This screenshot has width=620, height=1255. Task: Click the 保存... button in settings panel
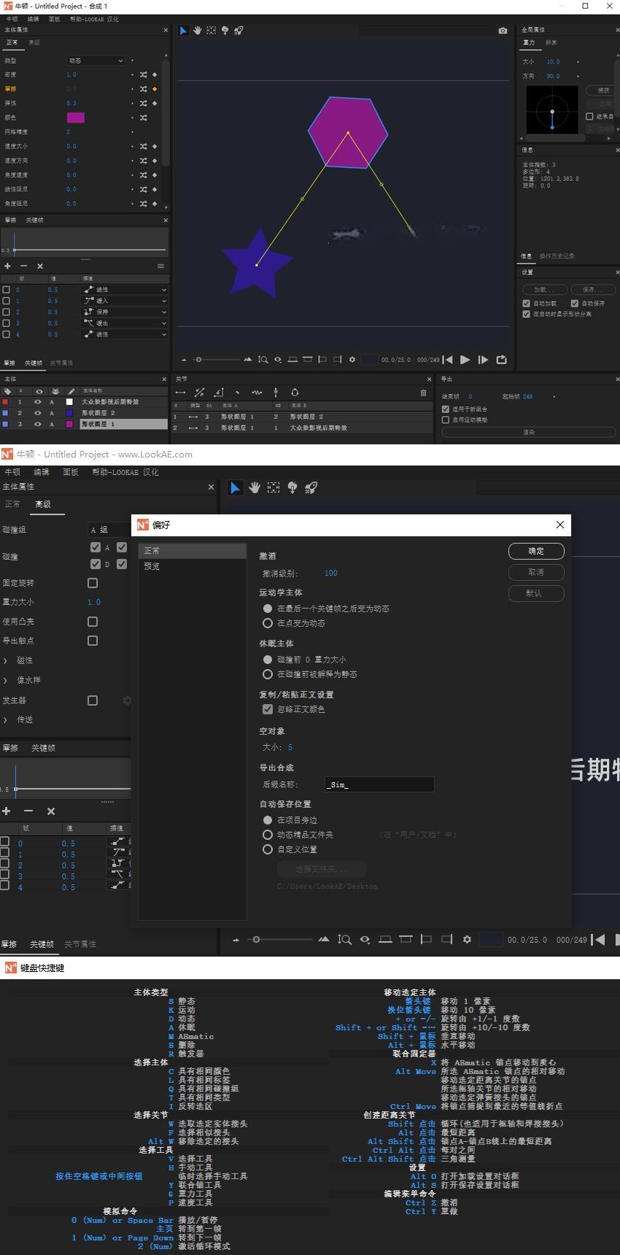[592, 290]
